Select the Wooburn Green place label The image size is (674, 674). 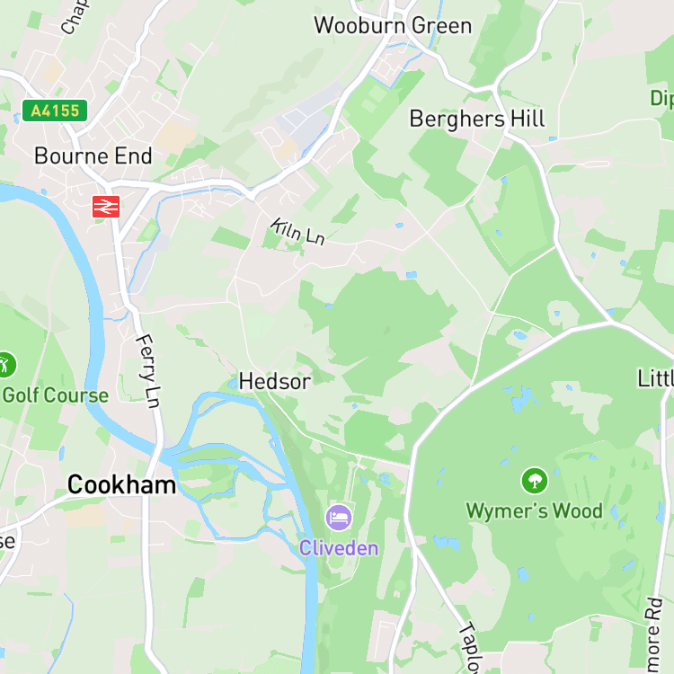tap(393, 25)
